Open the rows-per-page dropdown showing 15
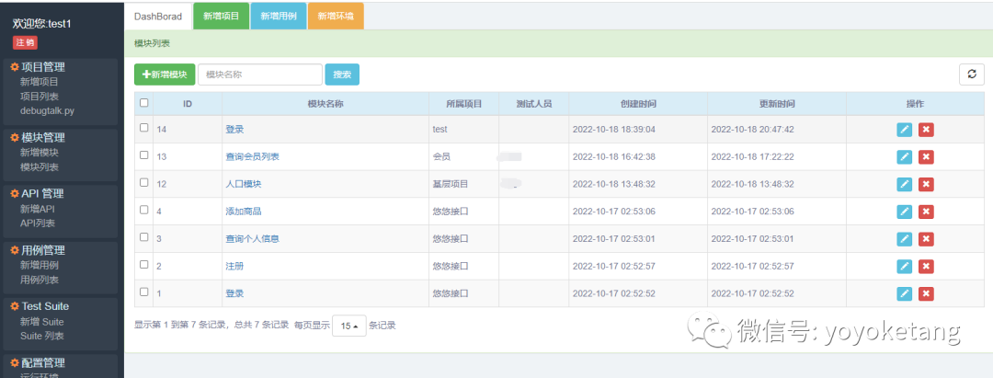This screenshot has width=993, height=378. [x=349, y=326]
